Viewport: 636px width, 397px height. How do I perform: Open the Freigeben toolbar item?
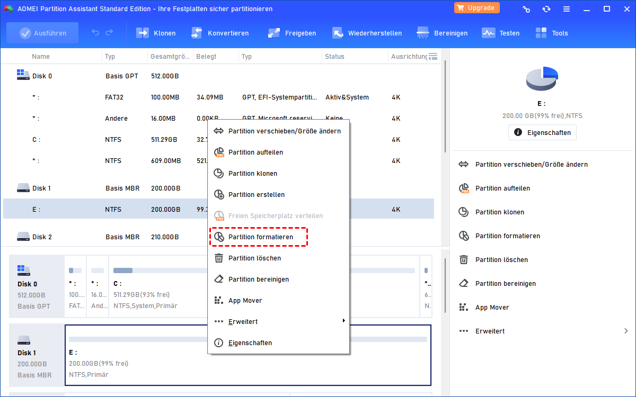[292, 33]
